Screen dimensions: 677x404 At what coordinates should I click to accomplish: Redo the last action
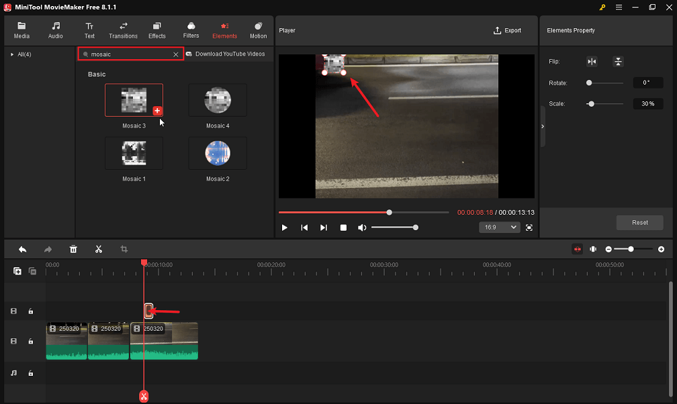coord(48,250)
